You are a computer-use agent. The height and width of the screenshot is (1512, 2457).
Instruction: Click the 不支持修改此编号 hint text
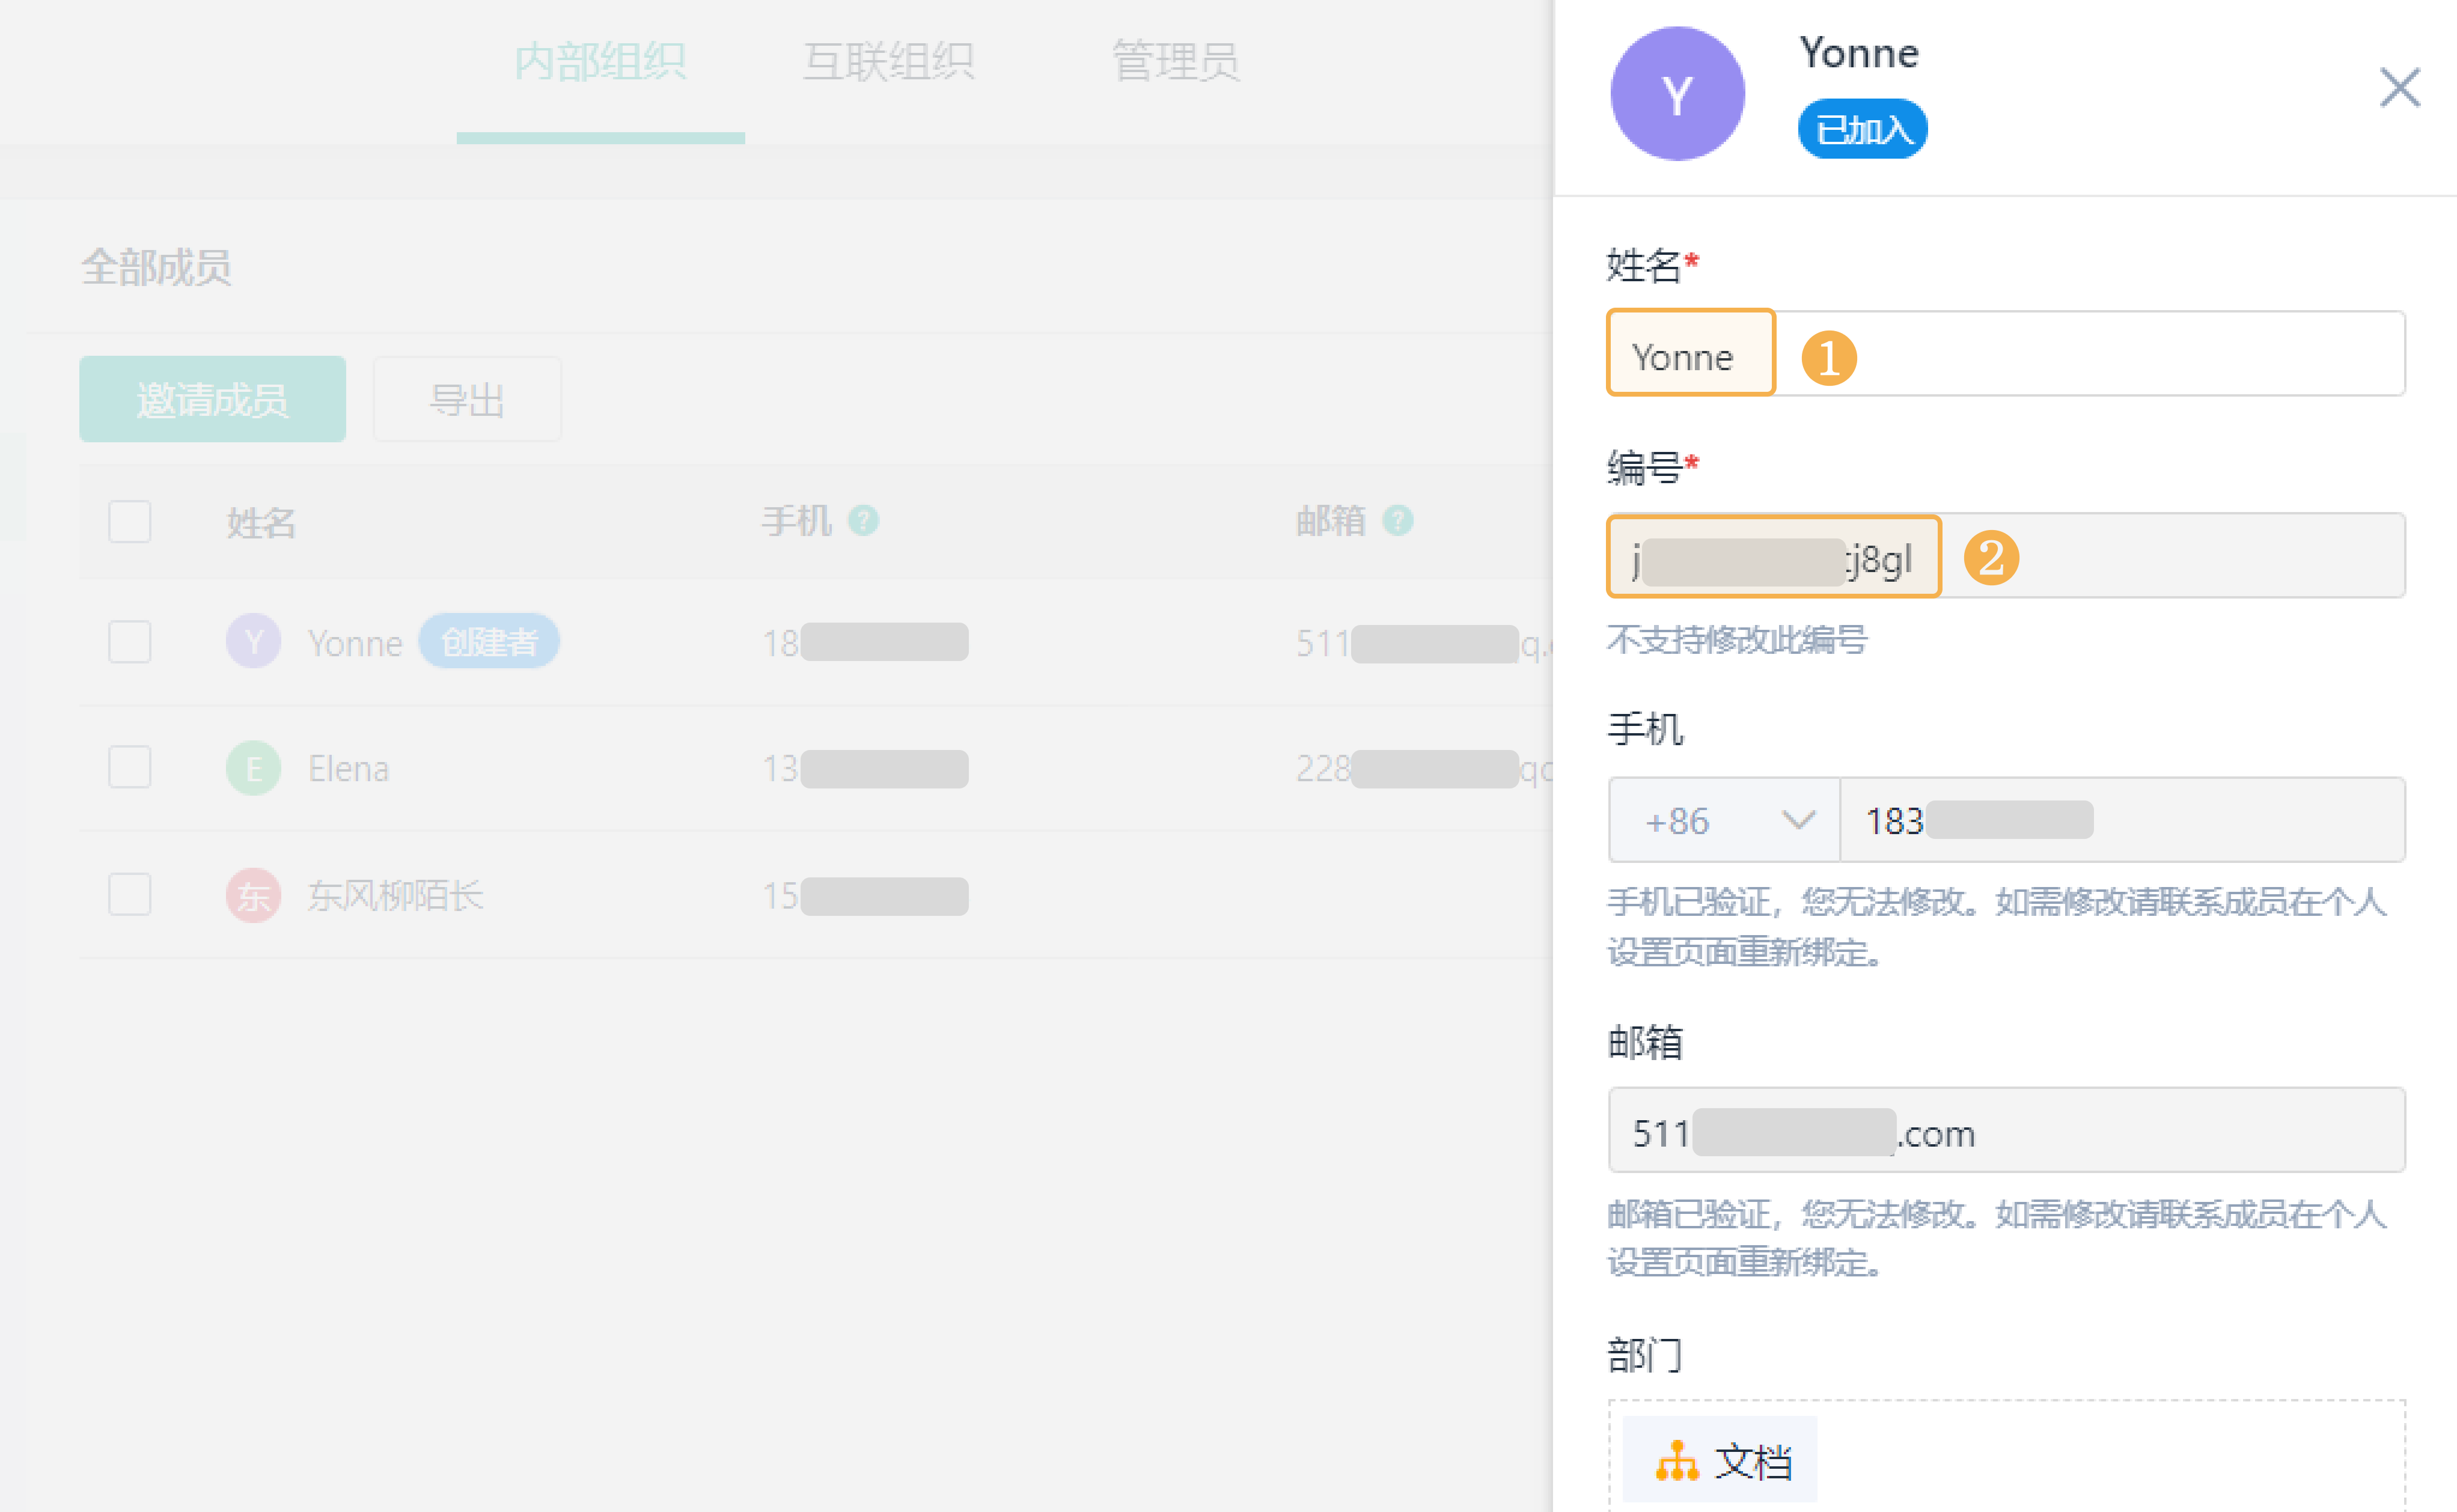pyautogui.click(x=1737, y=639)
